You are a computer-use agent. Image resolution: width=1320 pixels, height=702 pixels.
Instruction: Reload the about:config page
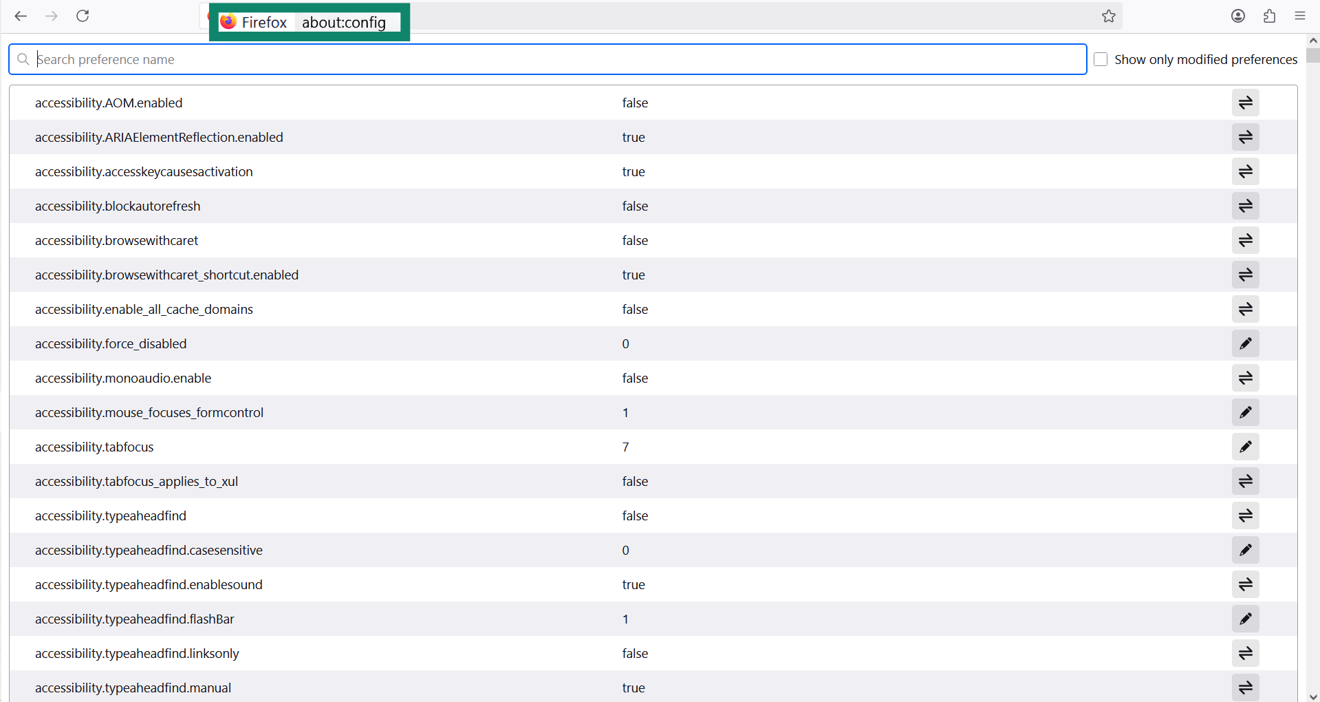point(83,16)
